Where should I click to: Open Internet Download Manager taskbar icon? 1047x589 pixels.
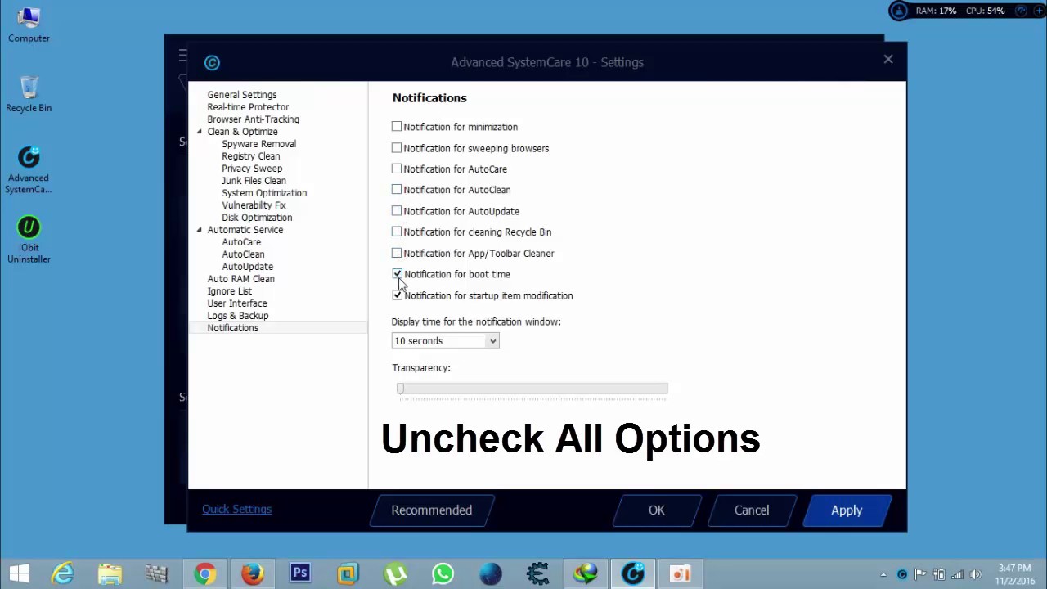(585, 574)
